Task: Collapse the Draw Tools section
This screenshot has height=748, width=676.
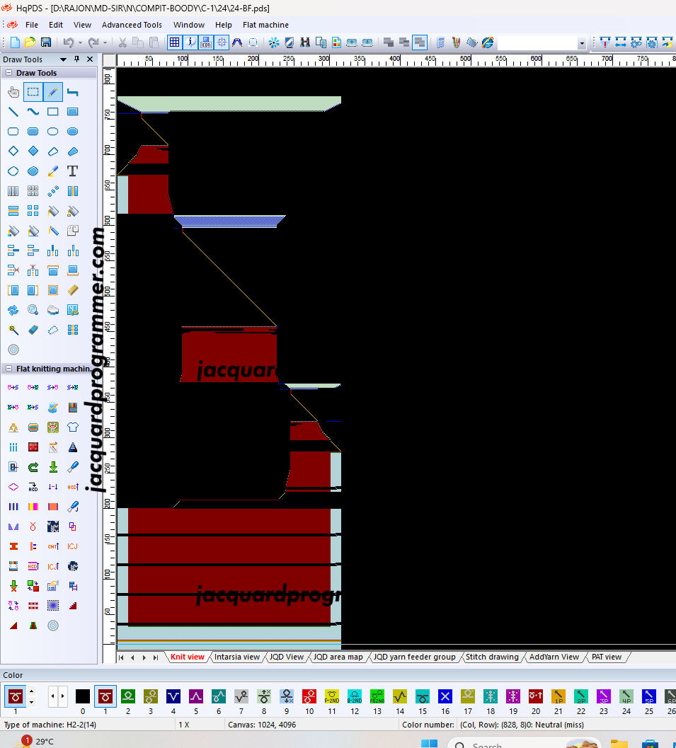Action: [8, 73]
